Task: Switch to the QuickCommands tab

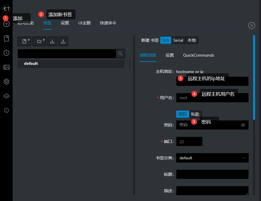Action: pos(198,55)
